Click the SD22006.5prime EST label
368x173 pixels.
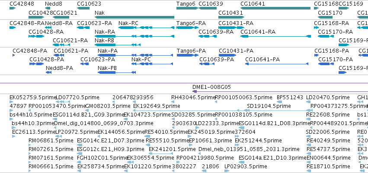(328, 132)
